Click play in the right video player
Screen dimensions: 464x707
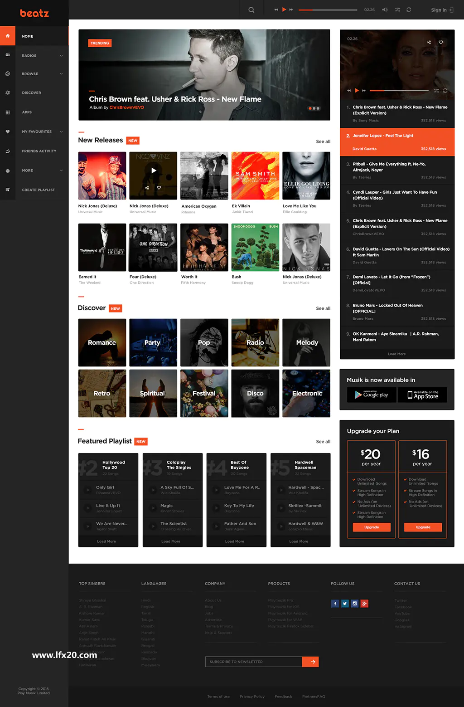(x=357, y=91)
